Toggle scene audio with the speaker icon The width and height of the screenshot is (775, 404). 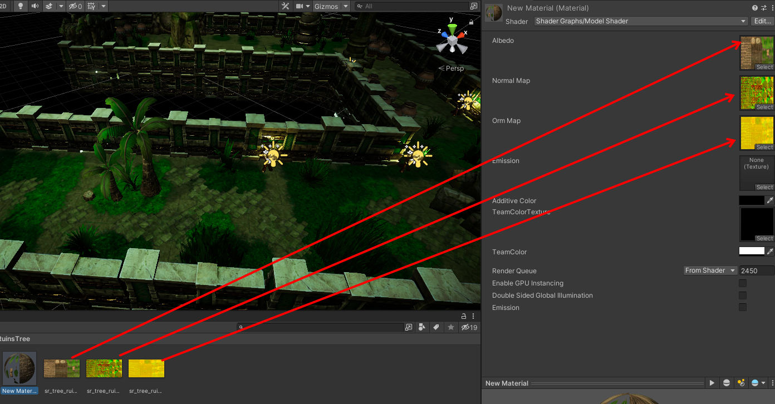tap(35, 6)
